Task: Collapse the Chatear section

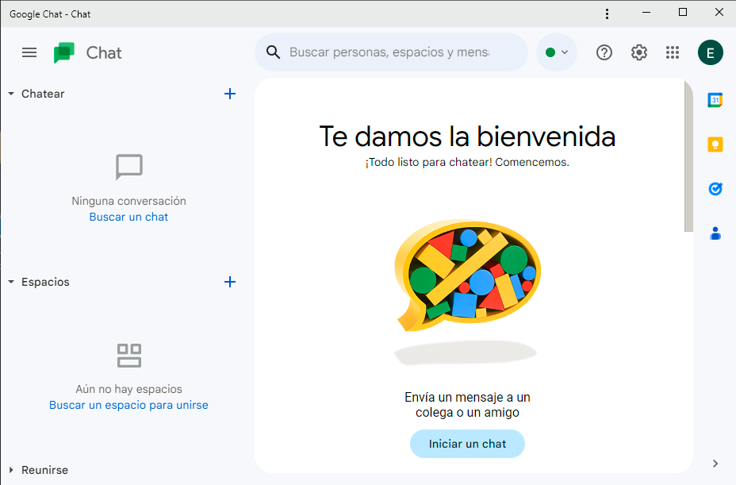Action: tap(11, 94)
